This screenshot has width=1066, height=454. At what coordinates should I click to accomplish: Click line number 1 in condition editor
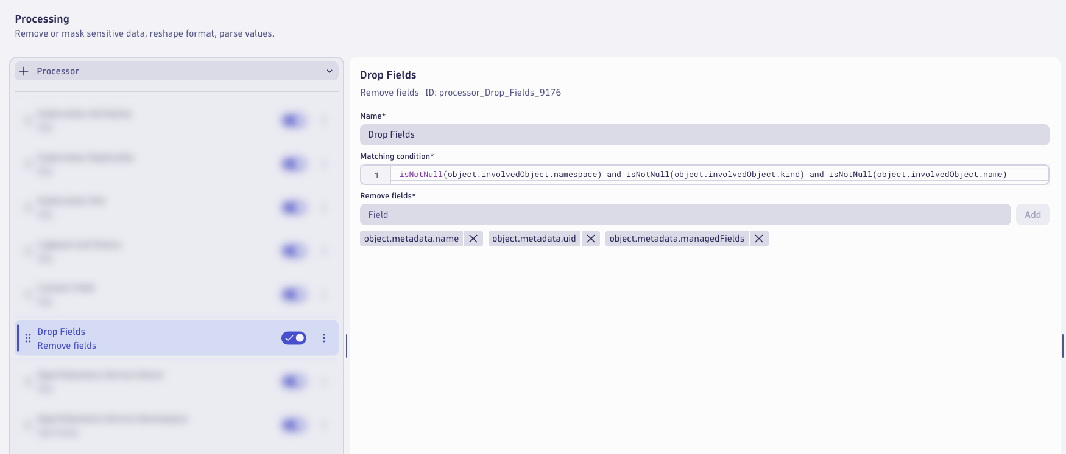(376, 175)
